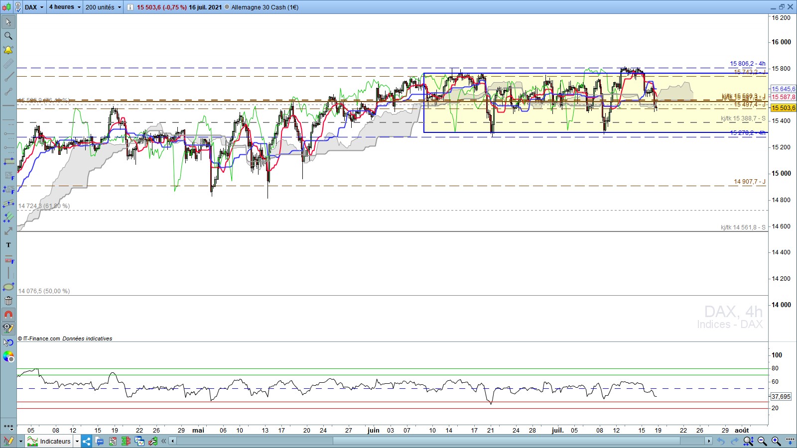
Task: Select the vertical line tool
Action: tap(8, 273)
